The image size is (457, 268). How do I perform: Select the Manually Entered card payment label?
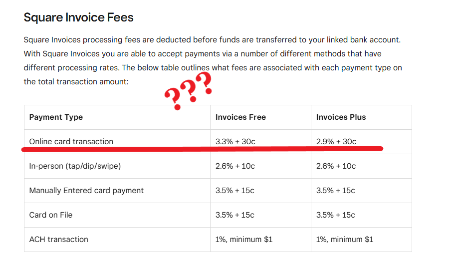coord(86,190)
